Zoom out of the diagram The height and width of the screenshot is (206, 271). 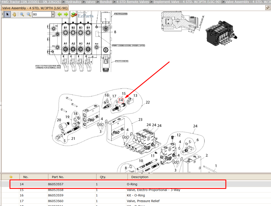coord(29,14)
